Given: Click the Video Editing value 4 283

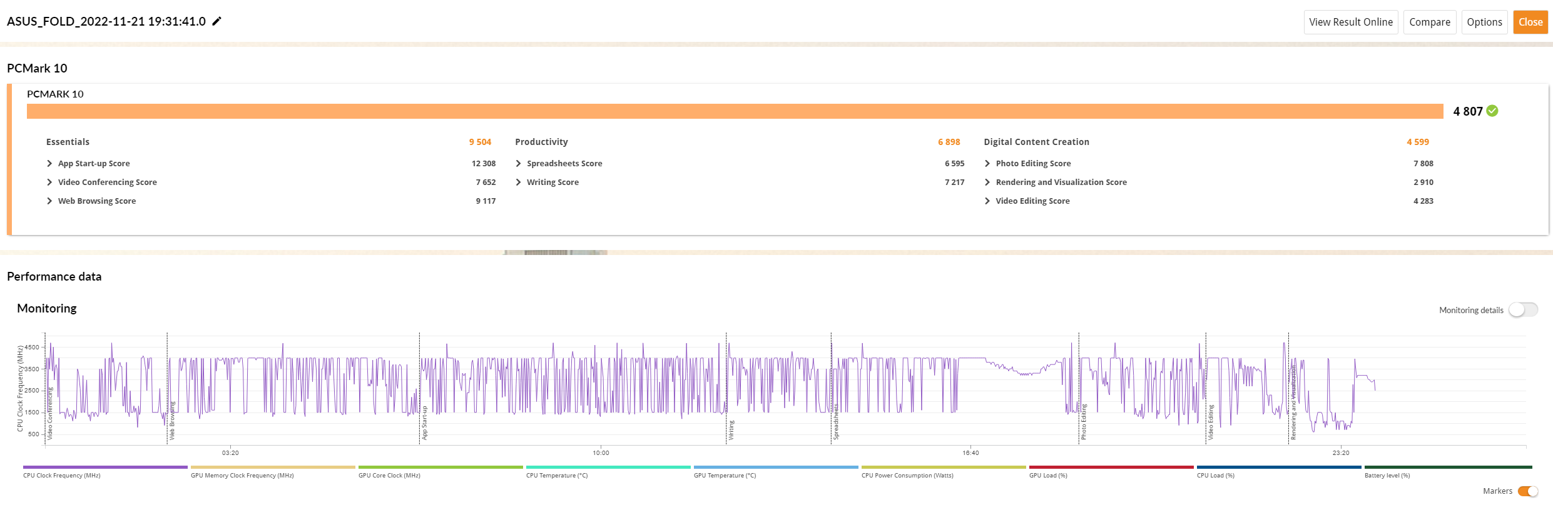Looking at the screenshot, I should (1423, 201).
